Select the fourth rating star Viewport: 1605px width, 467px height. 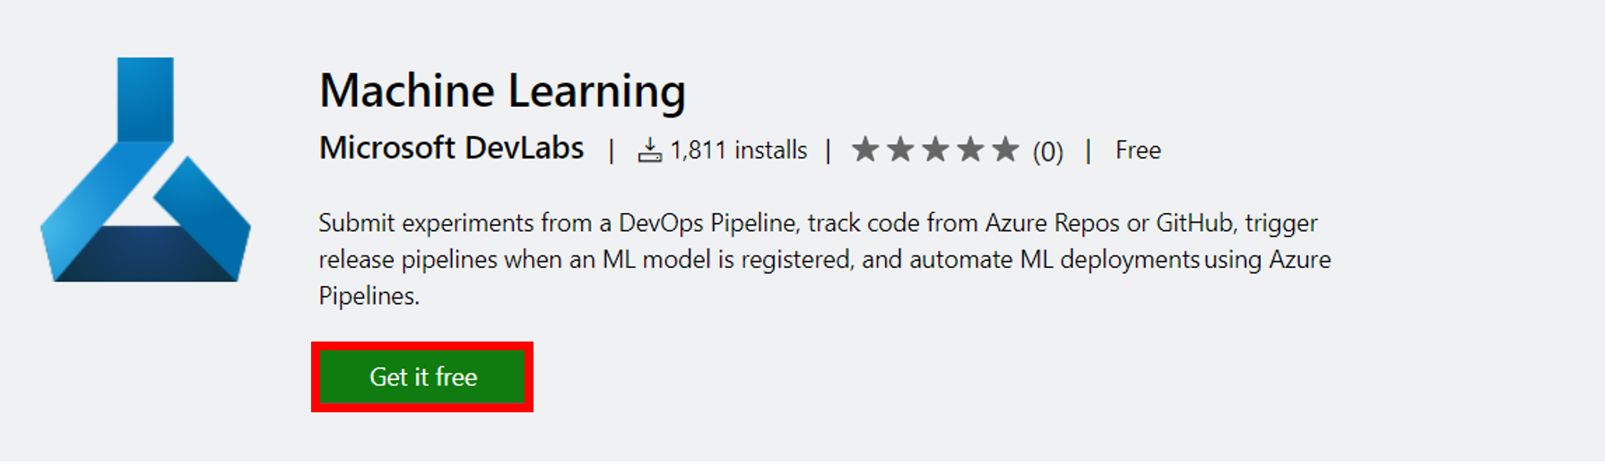(970, 149)
